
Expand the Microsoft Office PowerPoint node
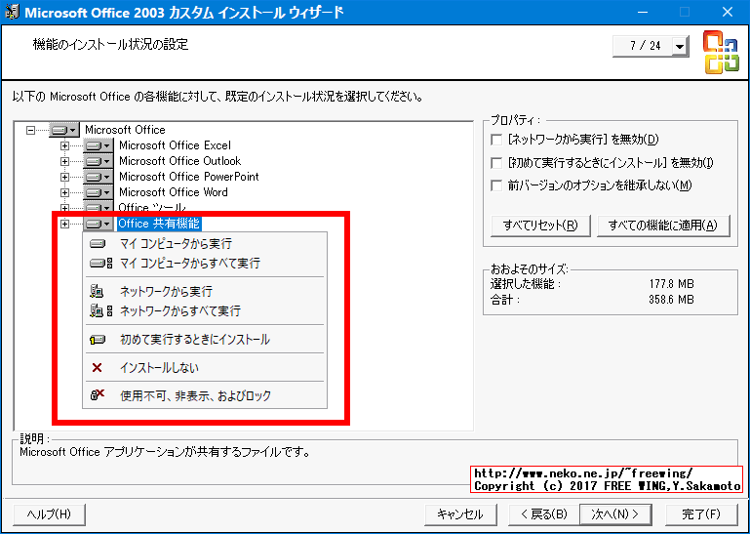[64, 177]
